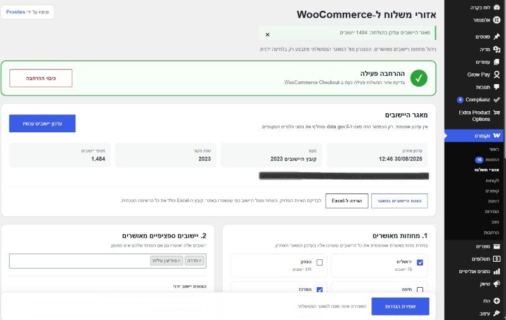Screen dimensions: 506x320
Task: Click the שיווק megaphone icon
Action: point(497,284)
